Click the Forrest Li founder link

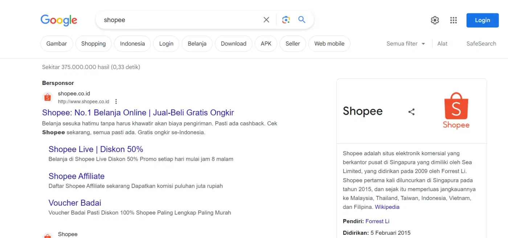pyautogui.click(x=377, y=221)
